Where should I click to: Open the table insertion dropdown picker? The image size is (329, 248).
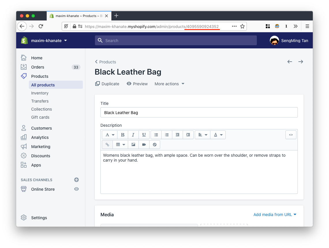point(120,144)
